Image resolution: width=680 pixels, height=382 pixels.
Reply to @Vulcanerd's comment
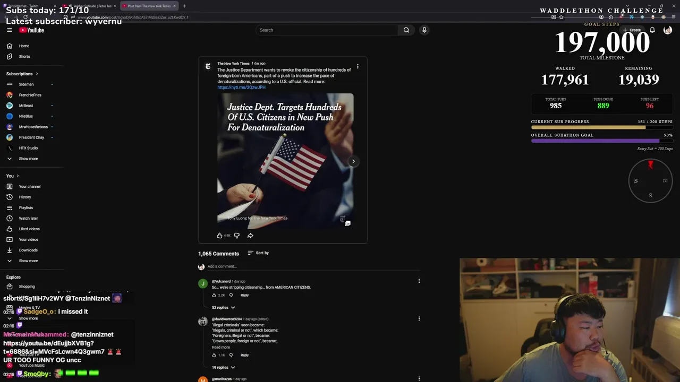[244, 296]
